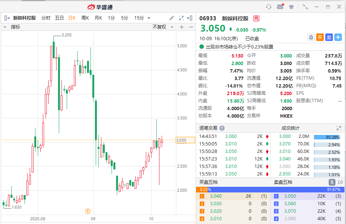The width and height of the screenshot is (346, 224).
Task: Open the 15分 interval dropdown arrow
Action: click(x=149, y=18)
